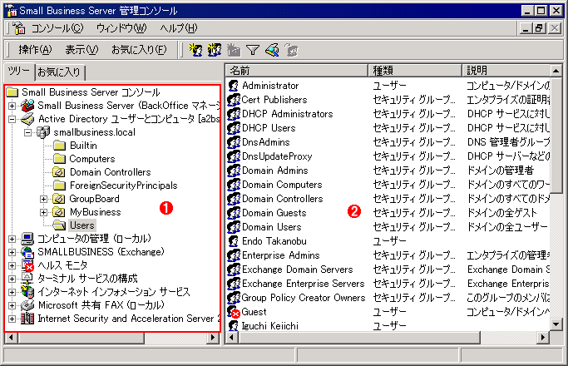Click the list pane's horizontal scroll right arrow
The width and height of the screenshot is (568, 366).
(x=543, y=338)
